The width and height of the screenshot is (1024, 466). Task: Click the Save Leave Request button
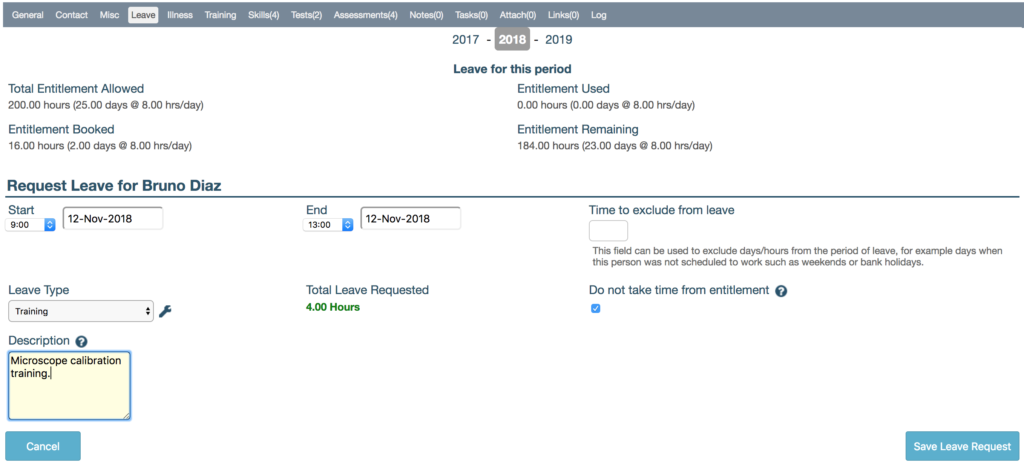pos(961,446)
